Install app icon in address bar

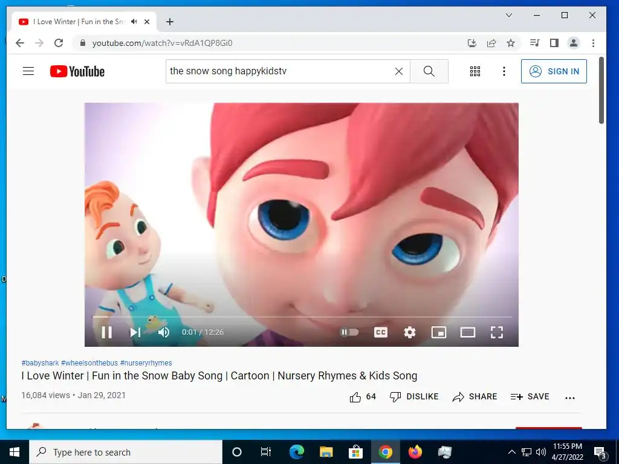(472, 43)
